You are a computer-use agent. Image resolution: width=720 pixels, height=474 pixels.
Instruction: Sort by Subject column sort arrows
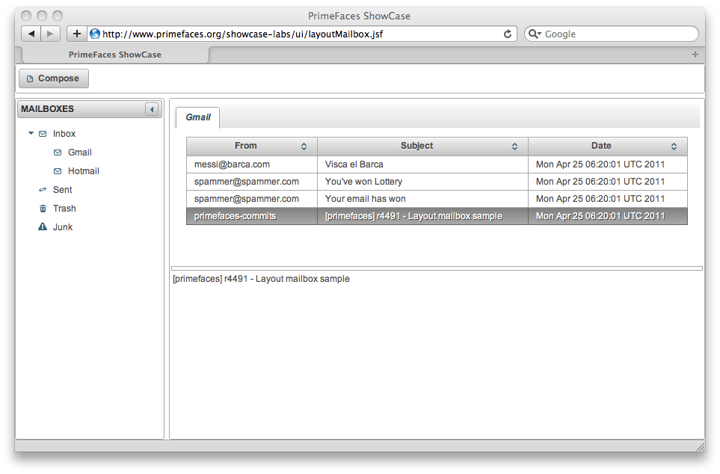(514, 147)
